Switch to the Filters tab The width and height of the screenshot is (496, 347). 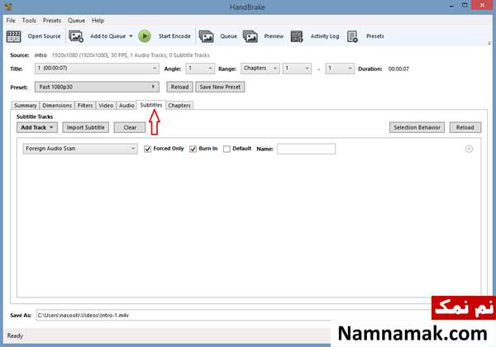pos(85,106)
